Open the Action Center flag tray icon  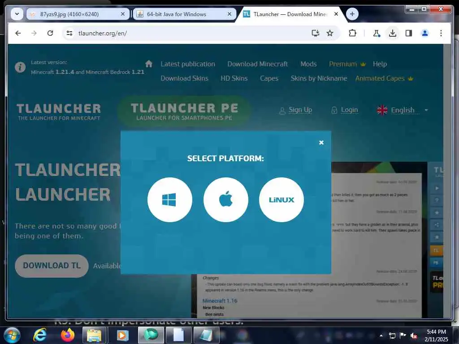[403, 335]
